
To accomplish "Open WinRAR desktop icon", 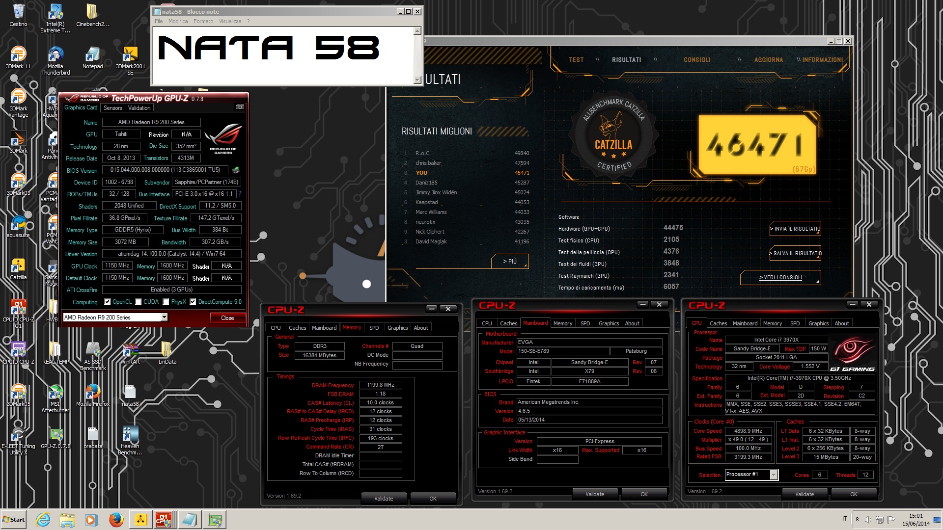I will [130, 352].
